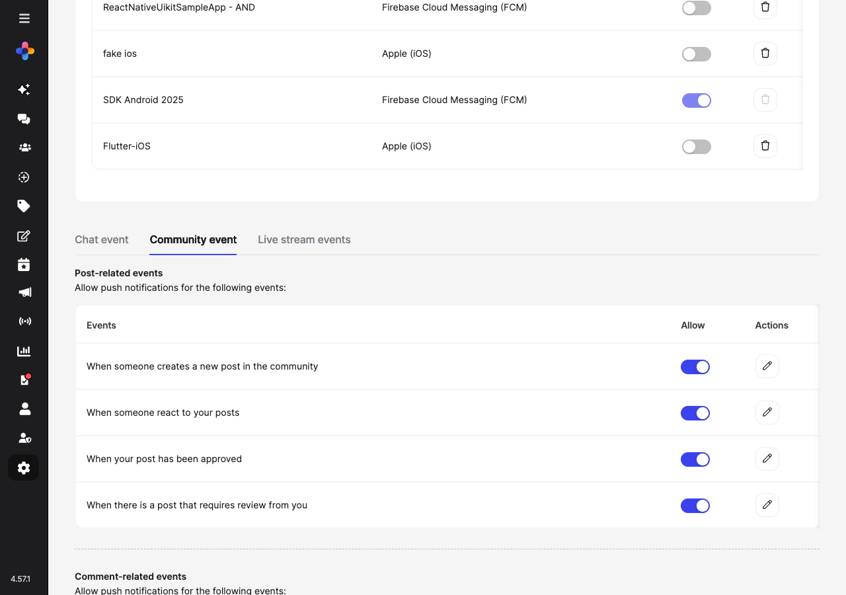Select the community members icon in sidebar

click(x=24, y=147)
